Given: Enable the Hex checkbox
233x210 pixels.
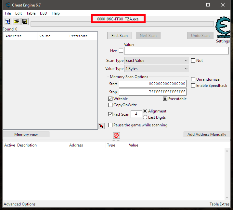Looking at the screenshot, I should [121, 51].
